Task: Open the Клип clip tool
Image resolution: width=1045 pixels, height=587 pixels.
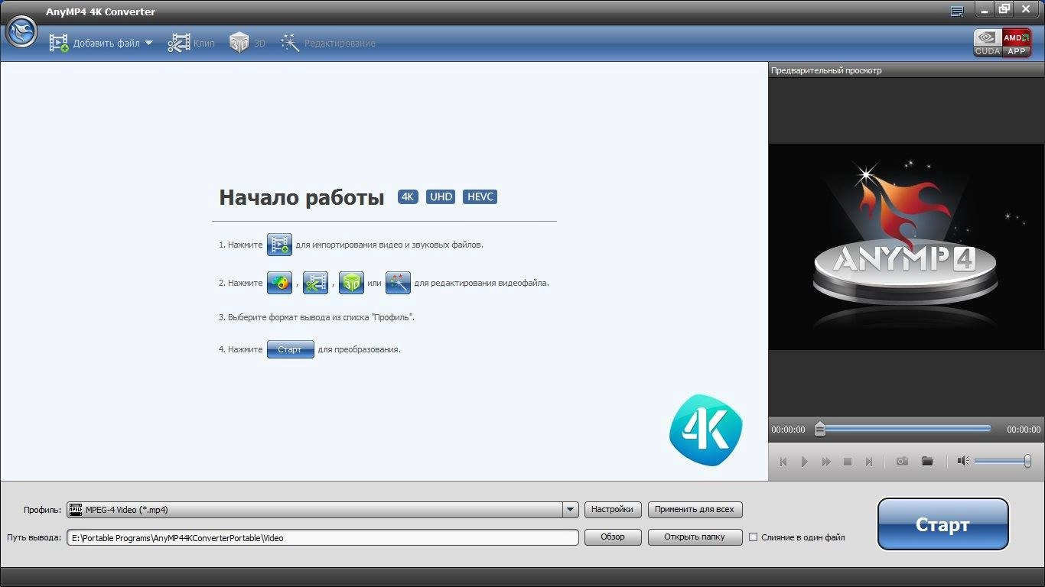Action: click(x=191, y=43)
